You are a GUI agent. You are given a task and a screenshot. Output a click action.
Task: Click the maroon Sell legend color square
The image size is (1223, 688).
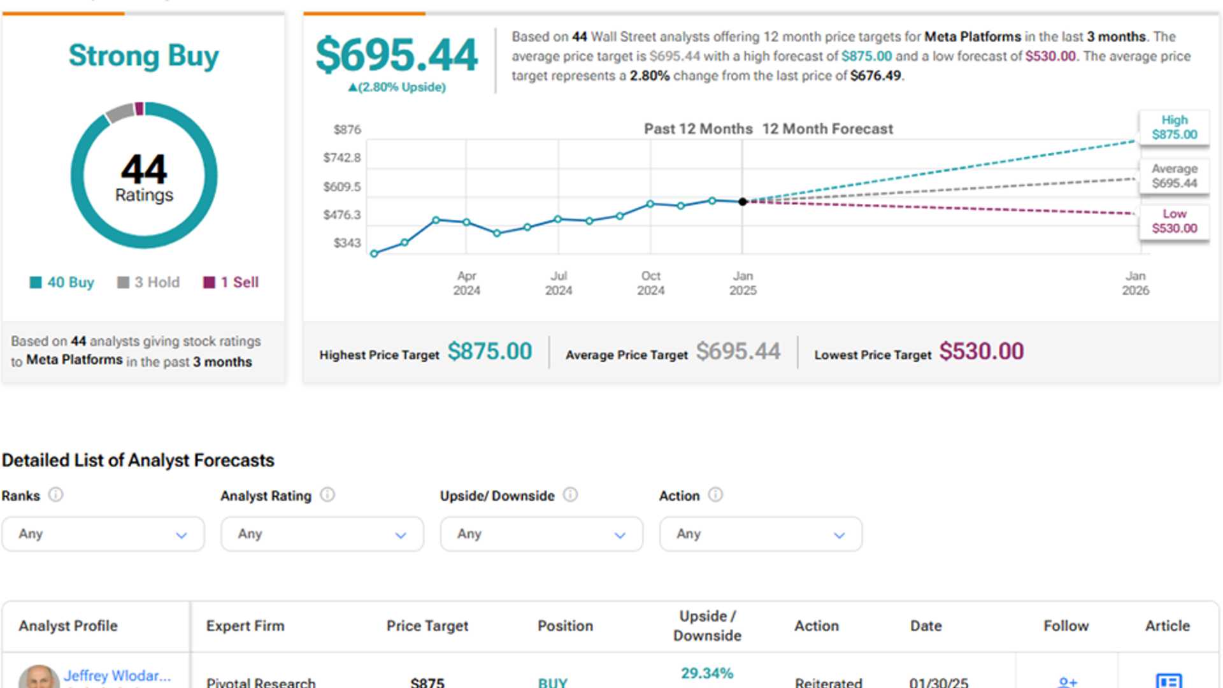pos(210,282)
